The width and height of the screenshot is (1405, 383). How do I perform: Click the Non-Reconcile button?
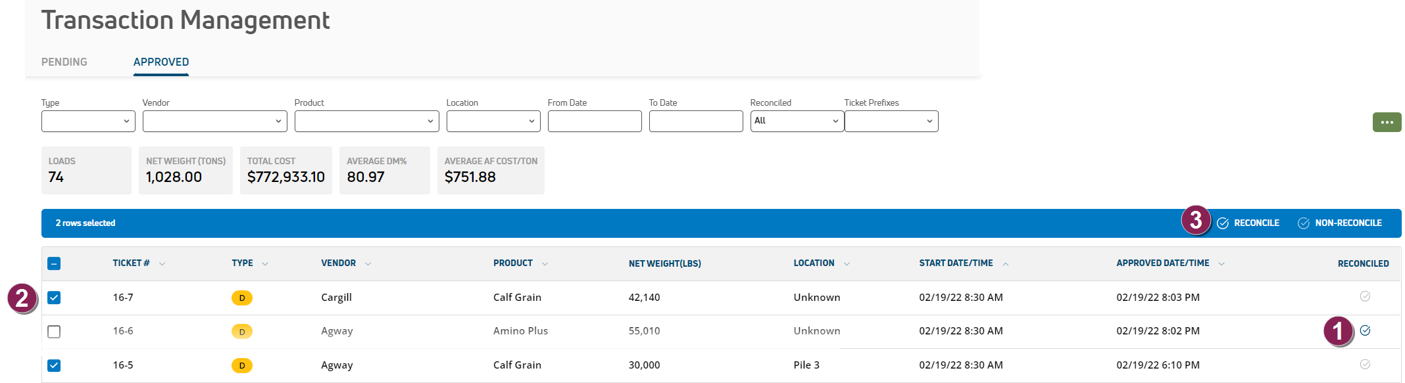1339,223
